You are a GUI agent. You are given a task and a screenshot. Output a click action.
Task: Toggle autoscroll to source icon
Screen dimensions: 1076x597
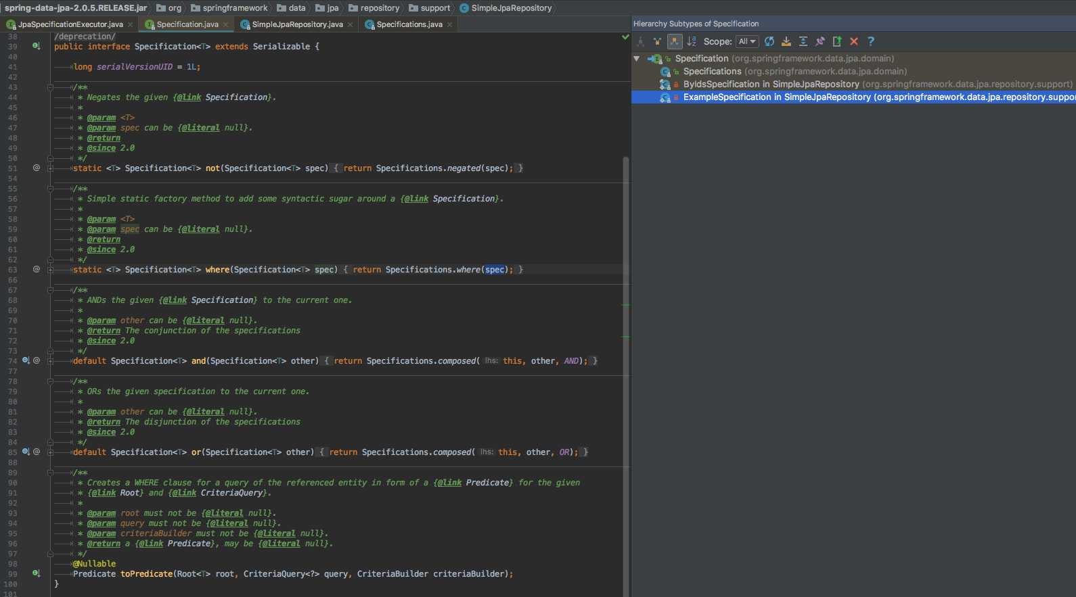tap(786, 41)
